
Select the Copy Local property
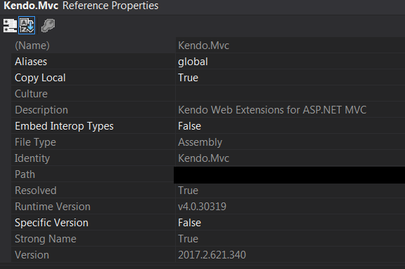[41, 78]
